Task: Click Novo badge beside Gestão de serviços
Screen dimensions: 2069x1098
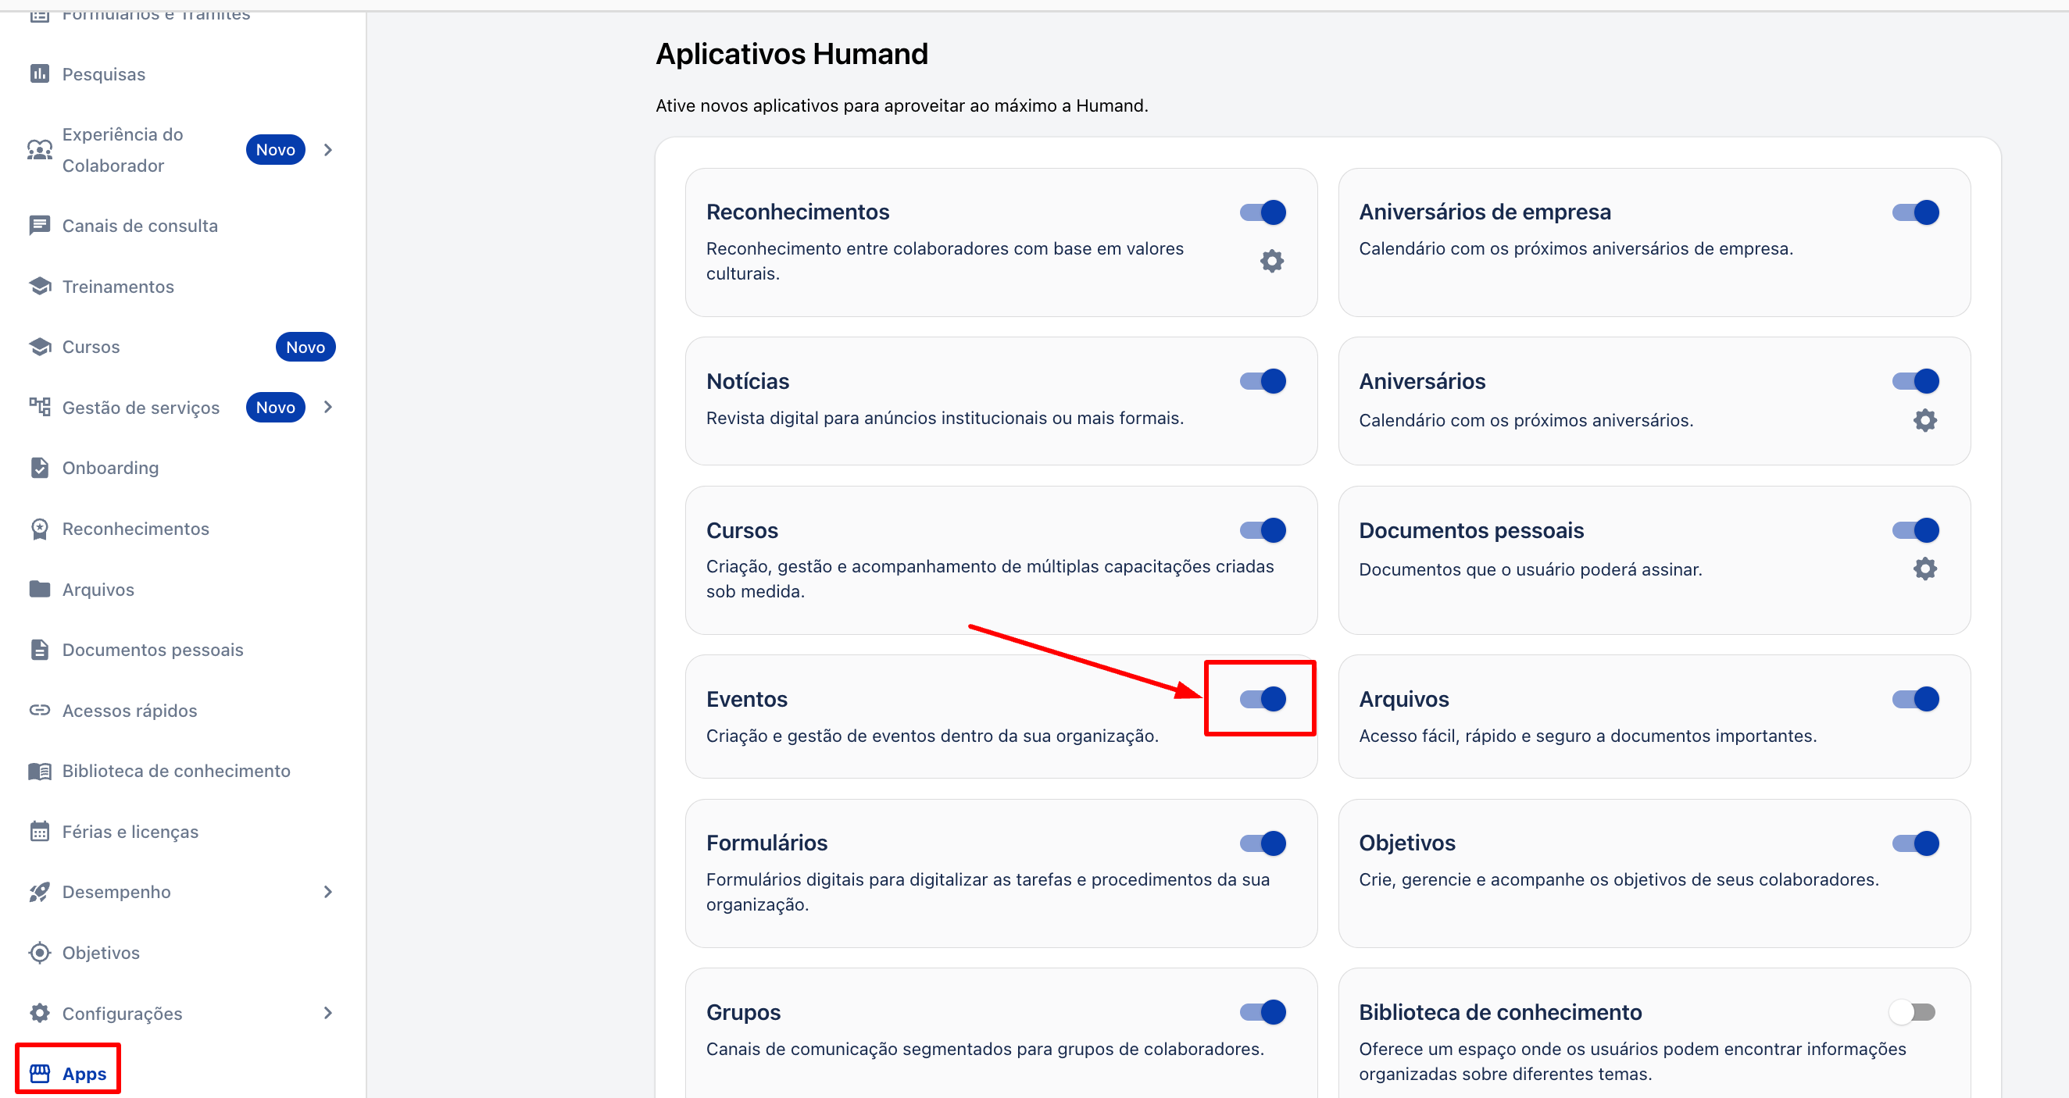Action: tap(276, 407)
